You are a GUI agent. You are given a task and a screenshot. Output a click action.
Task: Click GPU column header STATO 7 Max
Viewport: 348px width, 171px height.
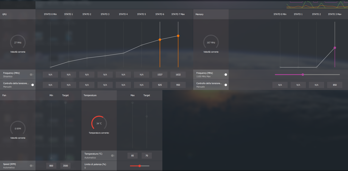[178, 14]
